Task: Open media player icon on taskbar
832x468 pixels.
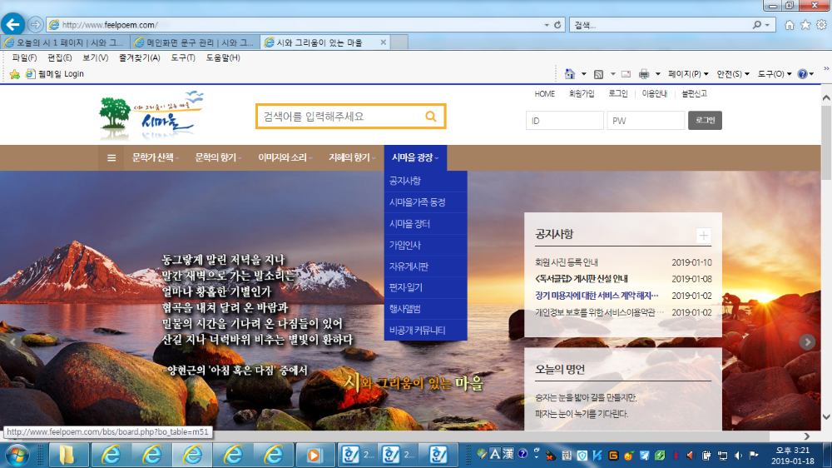Action: pyautogui.click(x=314, y=456)
